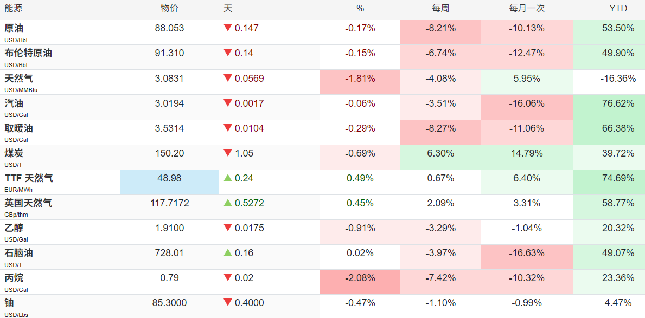This screenshot has width=645, height=318.
Task: Click the red down arrow for 丙烷
Action: tap(227, 278)
